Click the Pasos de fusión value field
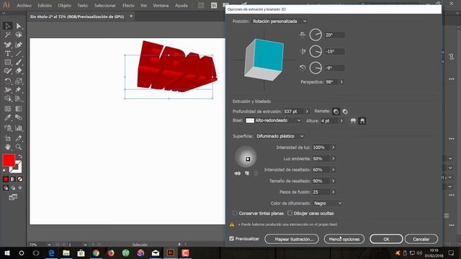This screenshot has height=259, width=461. click(321, 192)
